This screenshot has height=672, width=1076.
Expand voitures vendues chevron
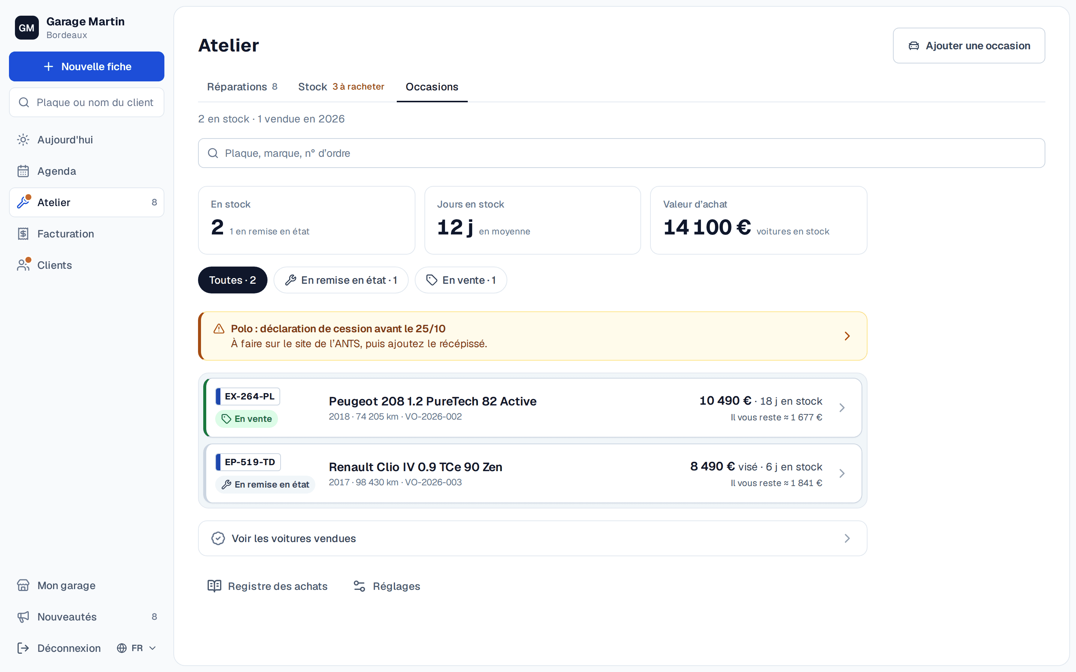coord(847,538)
